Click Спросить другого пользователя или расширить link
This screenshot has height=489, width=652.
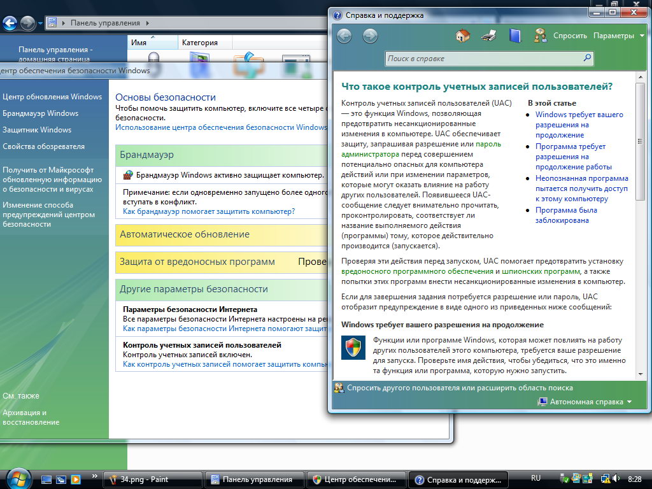[460, 388]
